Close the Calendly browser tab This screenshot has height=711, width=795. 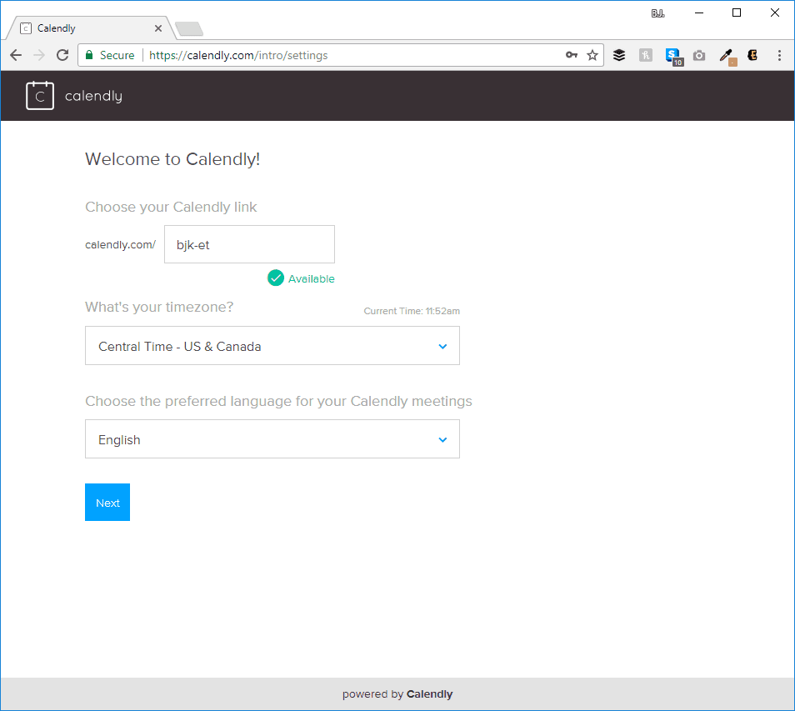158,28
